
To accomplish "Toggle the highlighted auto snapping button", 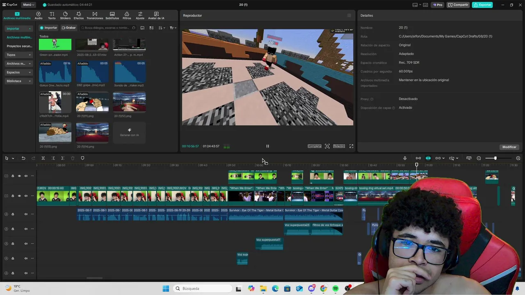I will pyautogui.click(x=428, y=158).
